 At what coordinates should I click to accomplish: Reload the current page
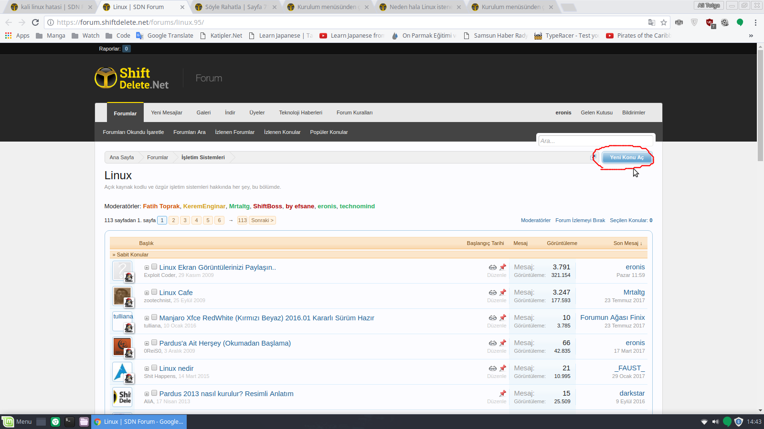35,22
